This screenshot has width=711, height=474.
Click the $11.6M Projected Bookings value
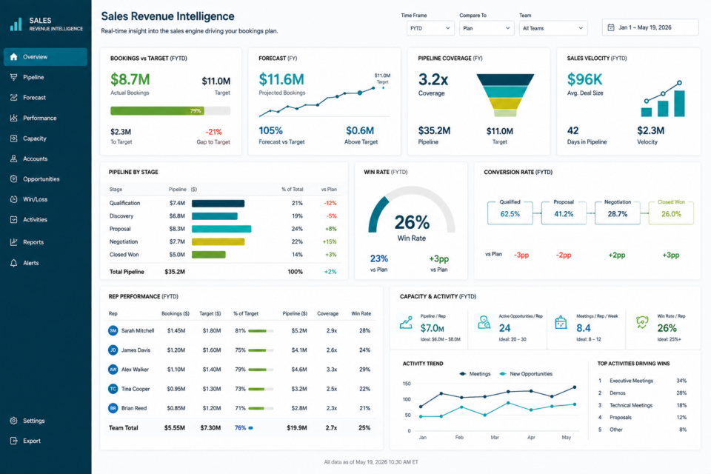[x=281, y=79]
